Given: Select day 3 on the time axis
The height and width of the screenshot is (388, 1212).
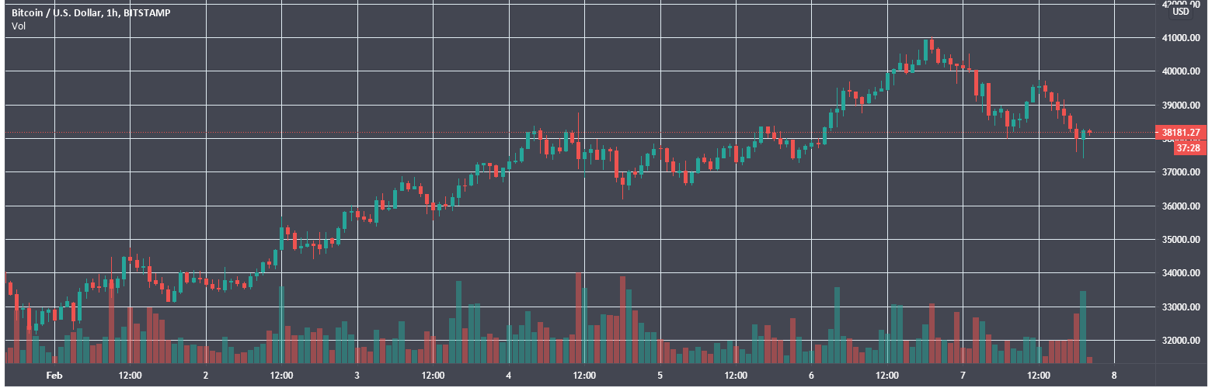Looking at the screenshot, I should (x=357, y=376).
